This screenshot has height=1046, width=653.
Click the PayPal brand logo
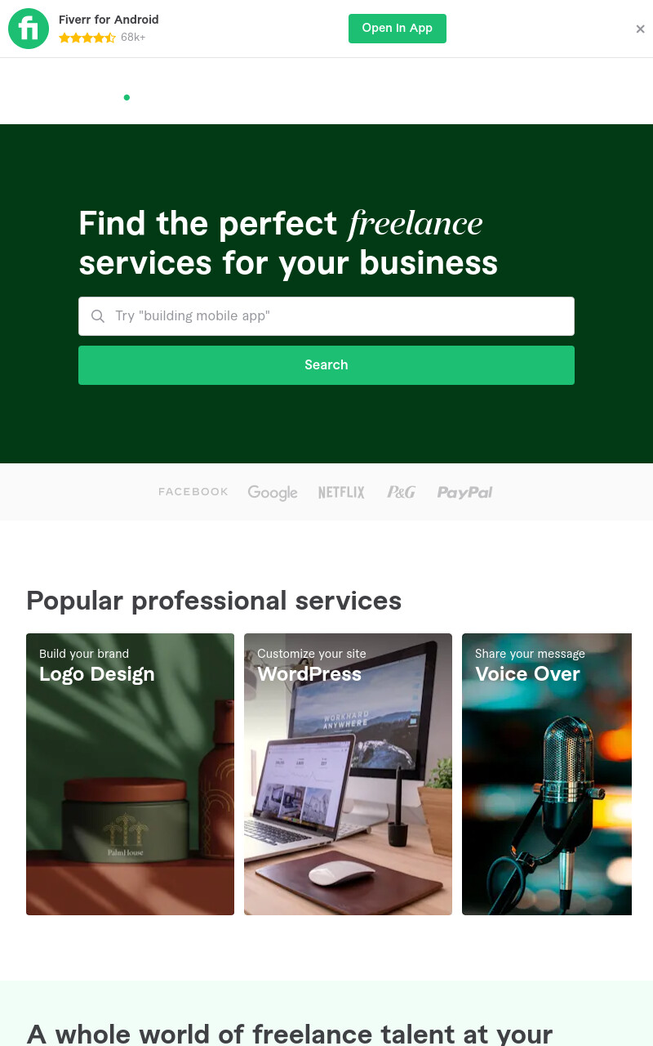[464, 492]
